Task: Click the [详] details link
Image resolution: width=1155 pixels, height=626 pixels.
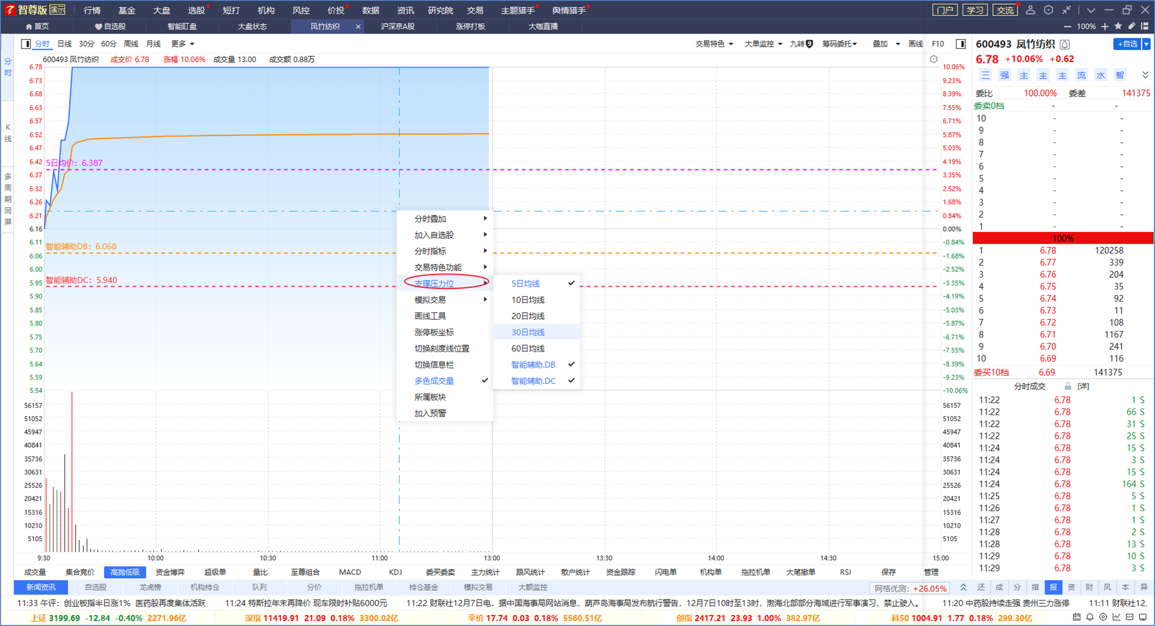Action: point(1083,386)
